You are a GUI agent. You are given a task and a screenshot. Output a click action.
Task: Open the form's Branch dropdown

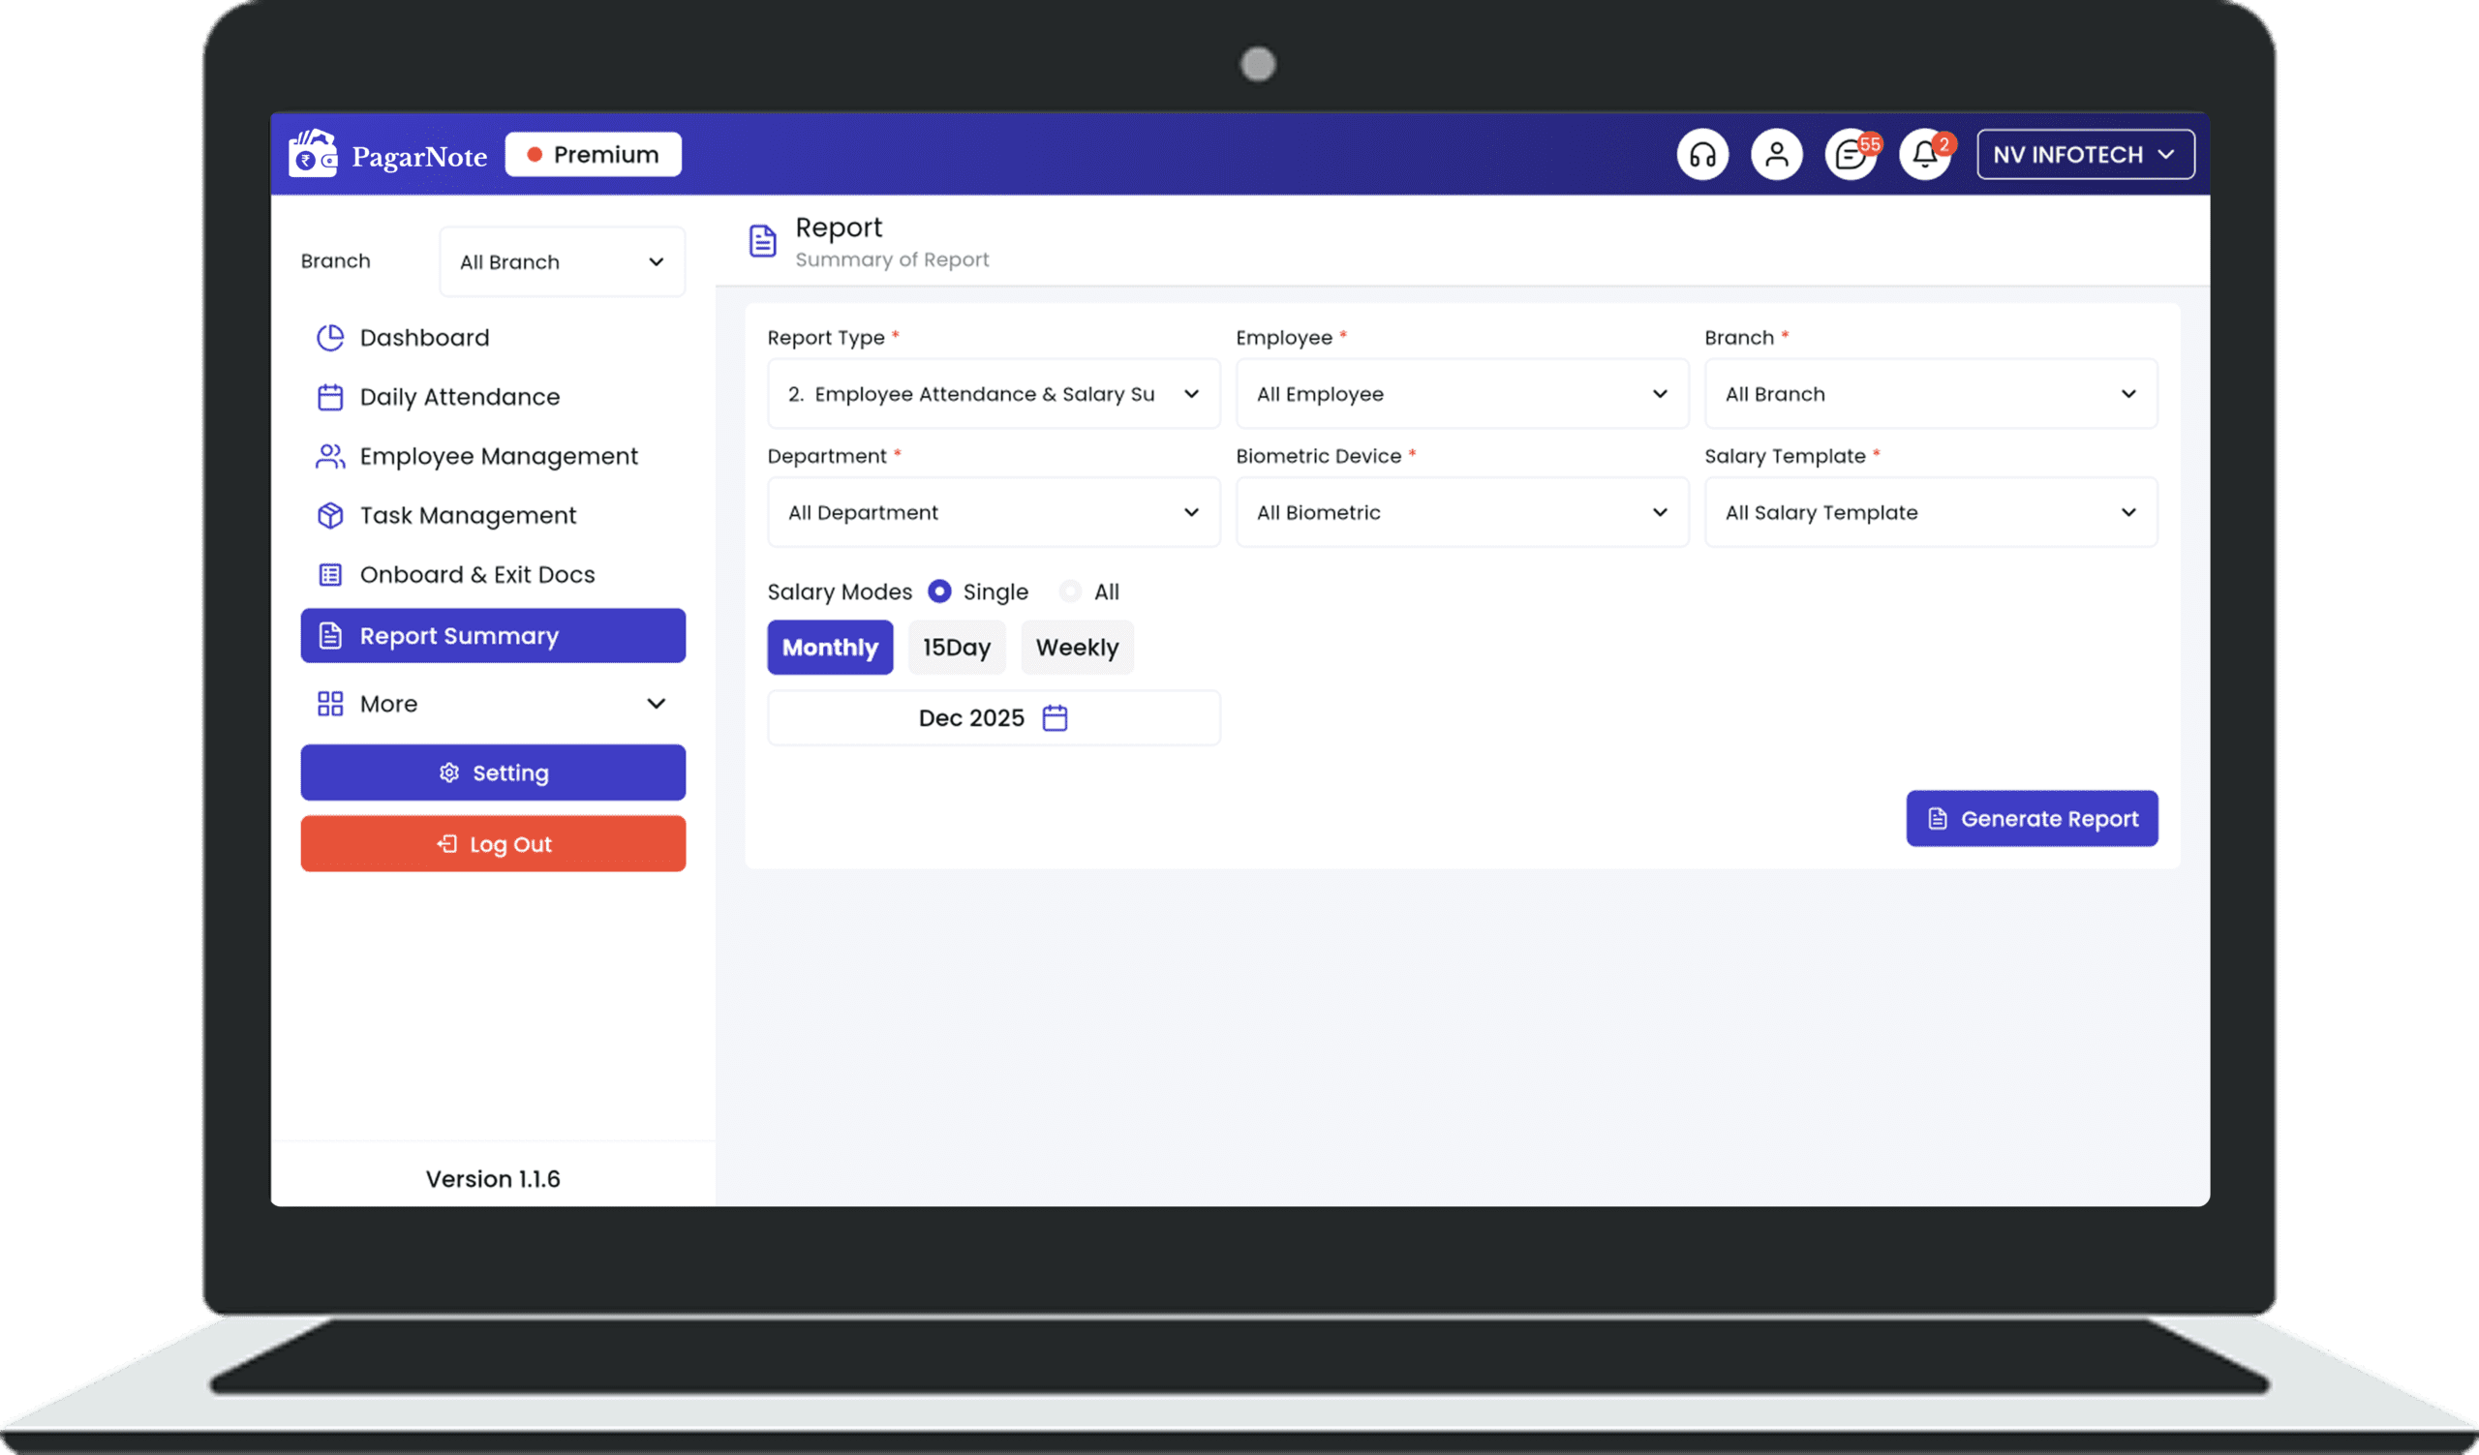coord(1930,393)
